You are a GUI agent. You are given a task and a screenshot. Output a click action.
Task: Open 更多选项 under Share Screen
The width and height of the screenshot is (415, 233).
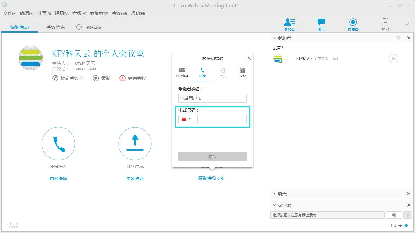(x=135, y=179)
